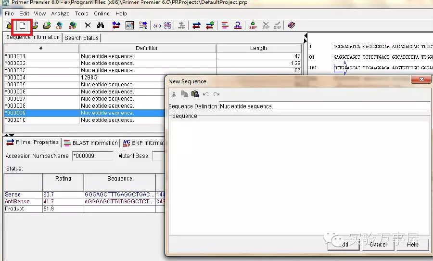The width and height of the screenshot is (433, 261).
Task: Click the New Sequence toolbar icon
Action: (22, 26)
